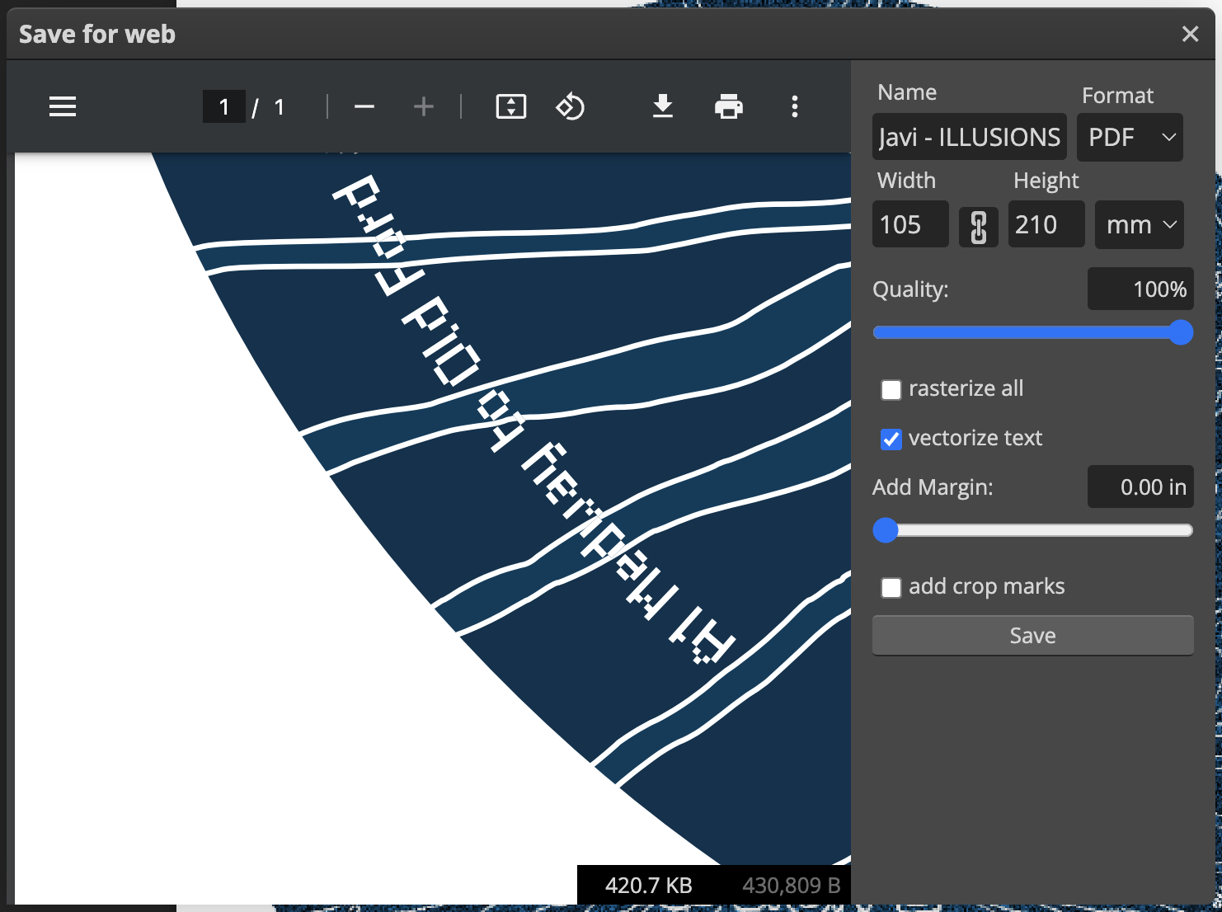Screen dimensions: 1222x912
Task: Click the Name field containing Javi - ILLUSIONS
Action: click(x=969, y=136)
